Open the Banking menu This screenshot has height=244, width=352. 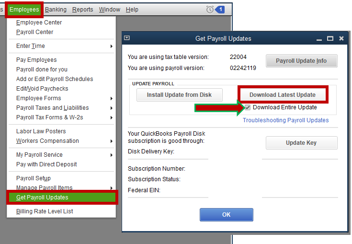[x=56, y=10]
